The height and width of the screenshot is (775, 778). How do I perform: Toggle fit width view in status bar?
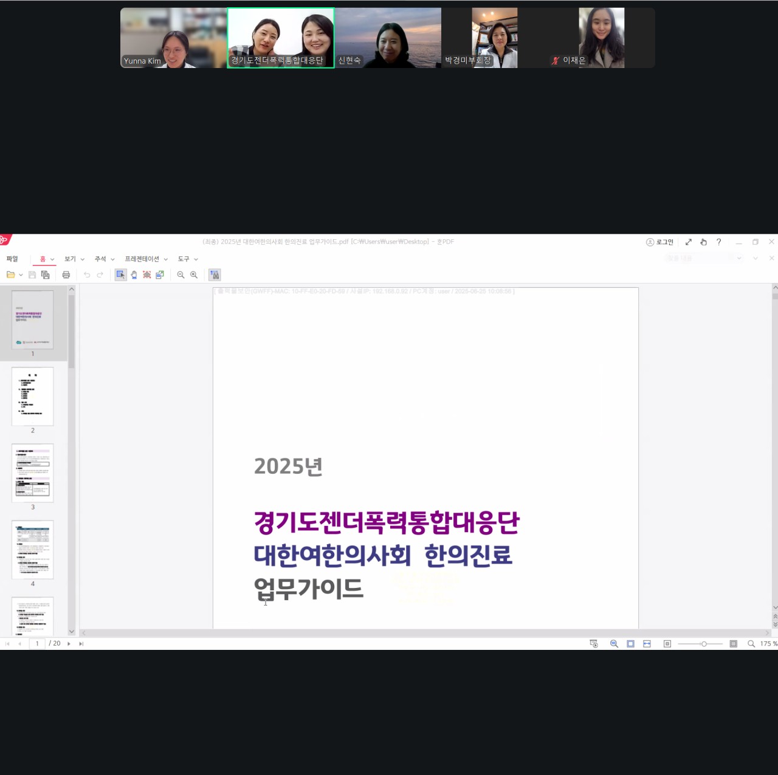coord(647,644)
